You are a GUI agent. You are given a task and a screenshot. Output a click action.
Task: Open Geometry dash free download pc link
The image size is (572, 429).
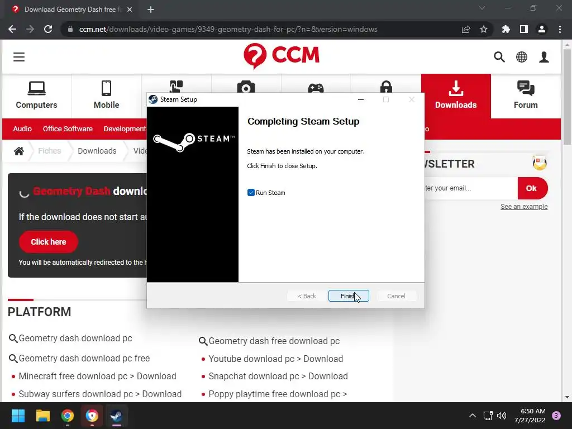pos(274,341)
